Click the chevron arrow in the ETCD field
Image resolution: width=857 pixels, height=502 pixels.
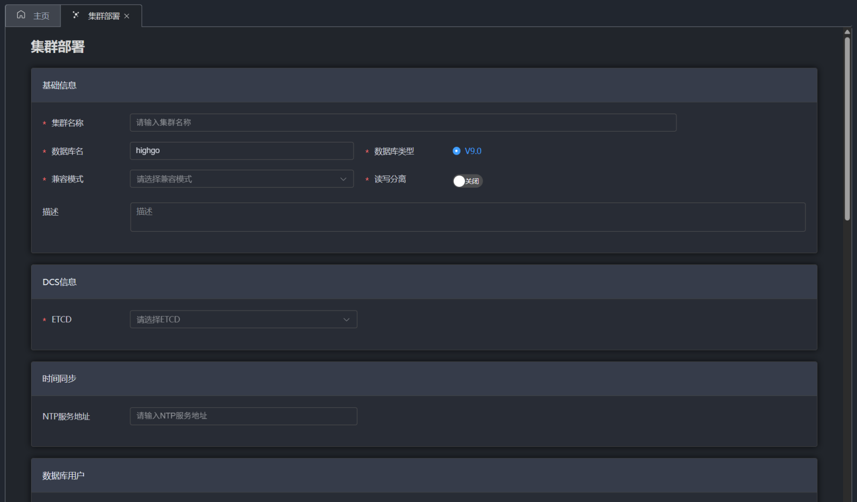coord(347,320)
